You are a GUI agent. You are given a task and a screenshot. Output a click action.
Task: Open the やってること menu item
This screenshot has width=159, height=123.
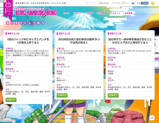[x=115, y=13]
